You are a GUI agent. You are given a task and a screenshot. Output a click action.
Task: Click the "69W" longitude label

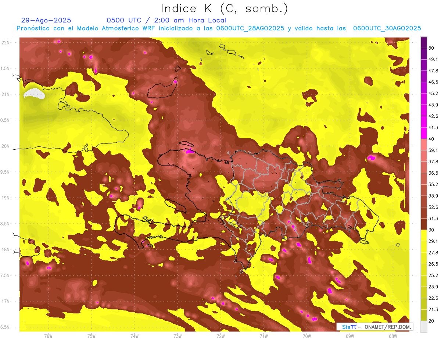pos(350,336)
